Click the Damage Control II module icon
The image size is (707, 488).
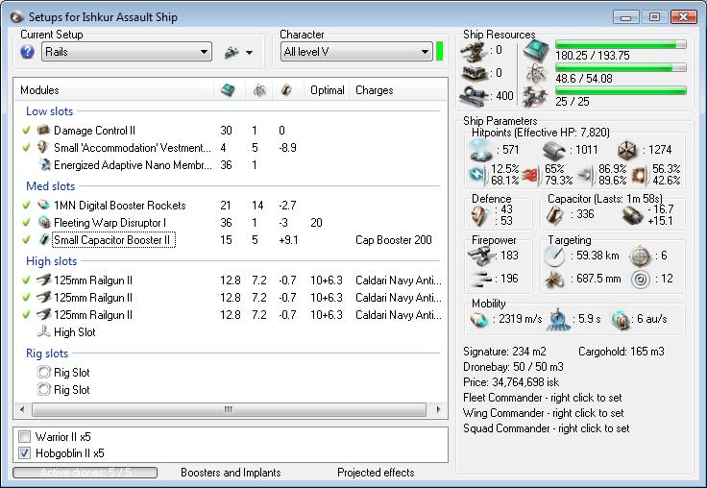click(x=42, y=130)
